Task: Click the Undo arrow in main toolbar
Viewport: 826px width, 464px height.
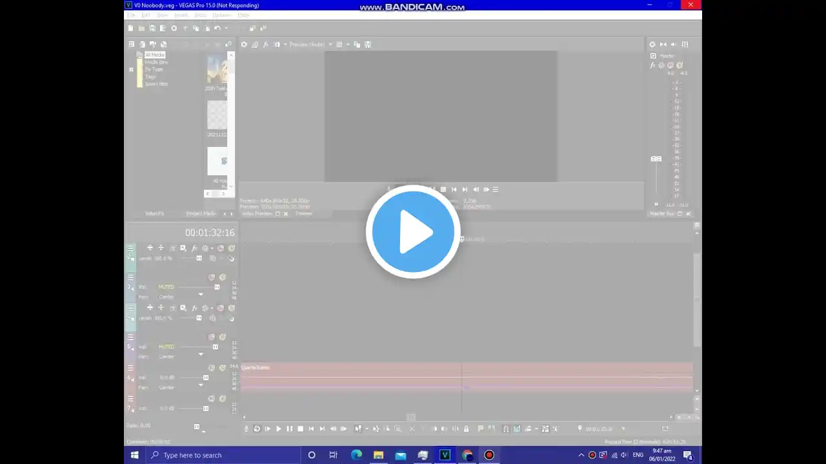Action: (217, 28)
